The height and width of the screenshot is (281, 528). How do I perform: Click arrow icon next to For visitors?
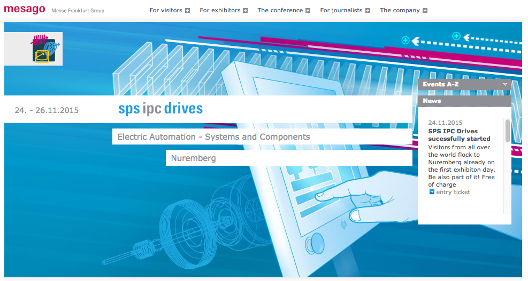coord(188,11)
